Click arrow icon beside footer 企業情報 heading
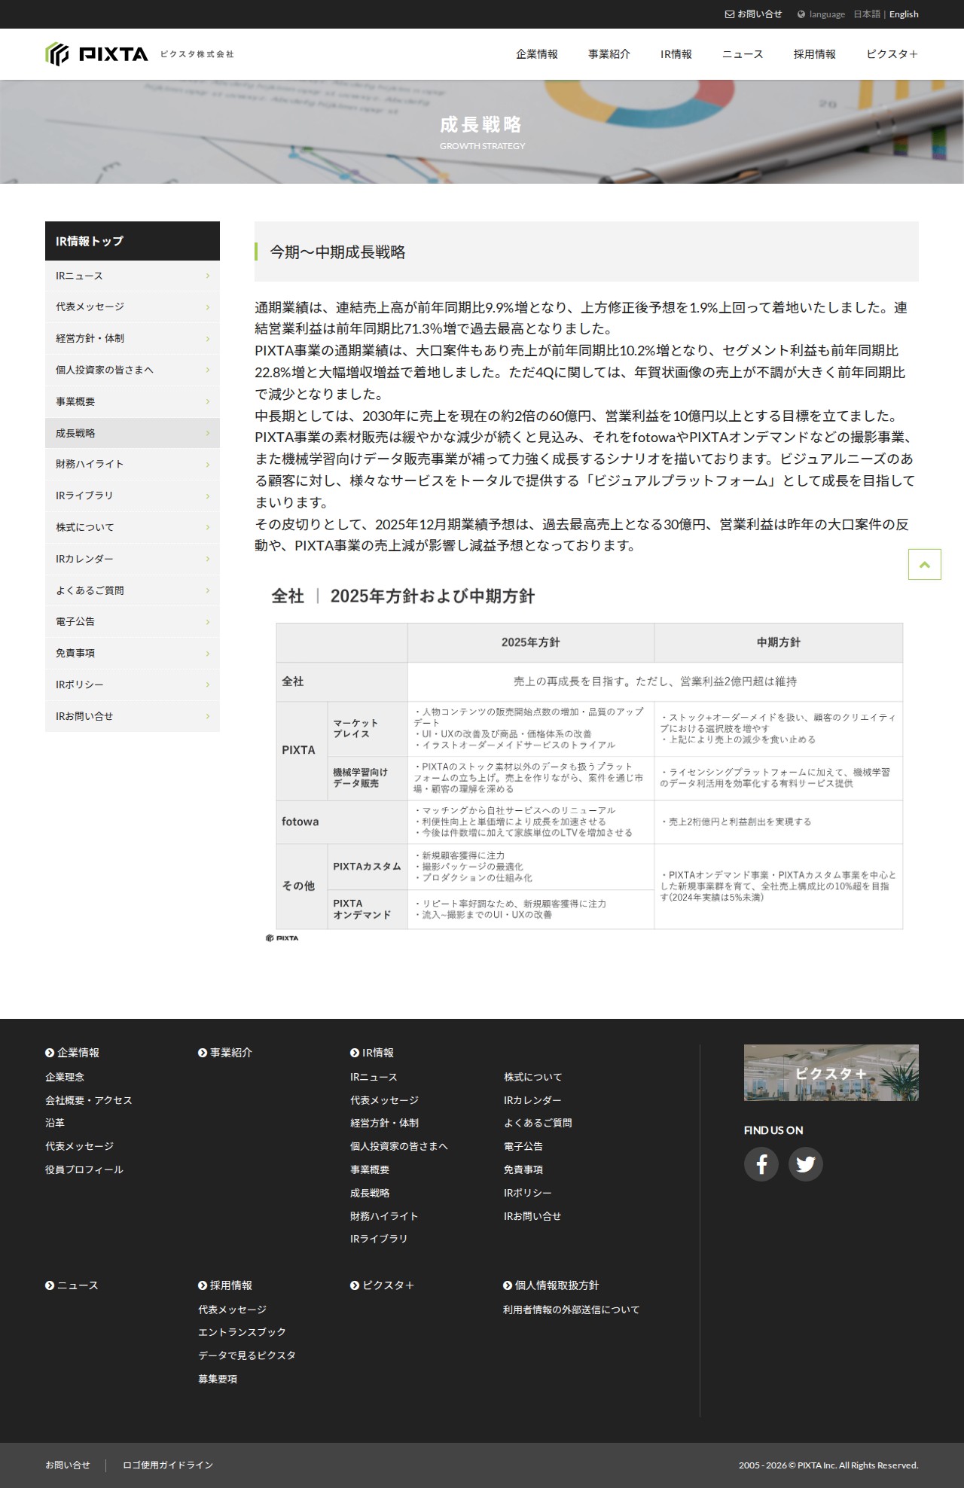Image resolution: width=964 pixels, height=1488 pixels. [50, 1053]
